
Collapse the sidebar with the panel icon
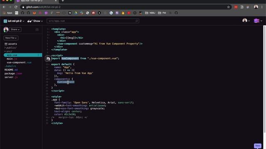pyautogui.click(x=37, y=29)
